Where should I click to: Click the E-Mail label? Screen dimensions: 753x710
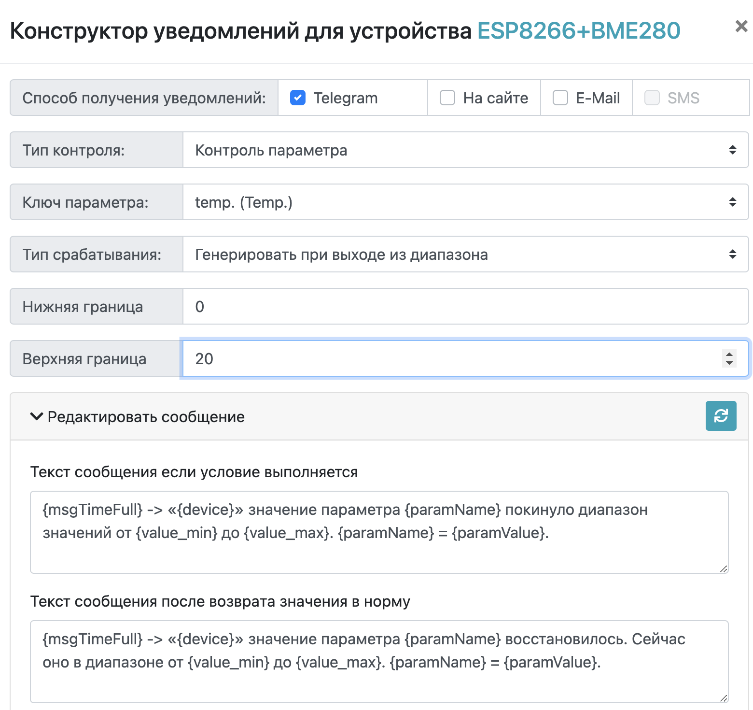point(598,98)
